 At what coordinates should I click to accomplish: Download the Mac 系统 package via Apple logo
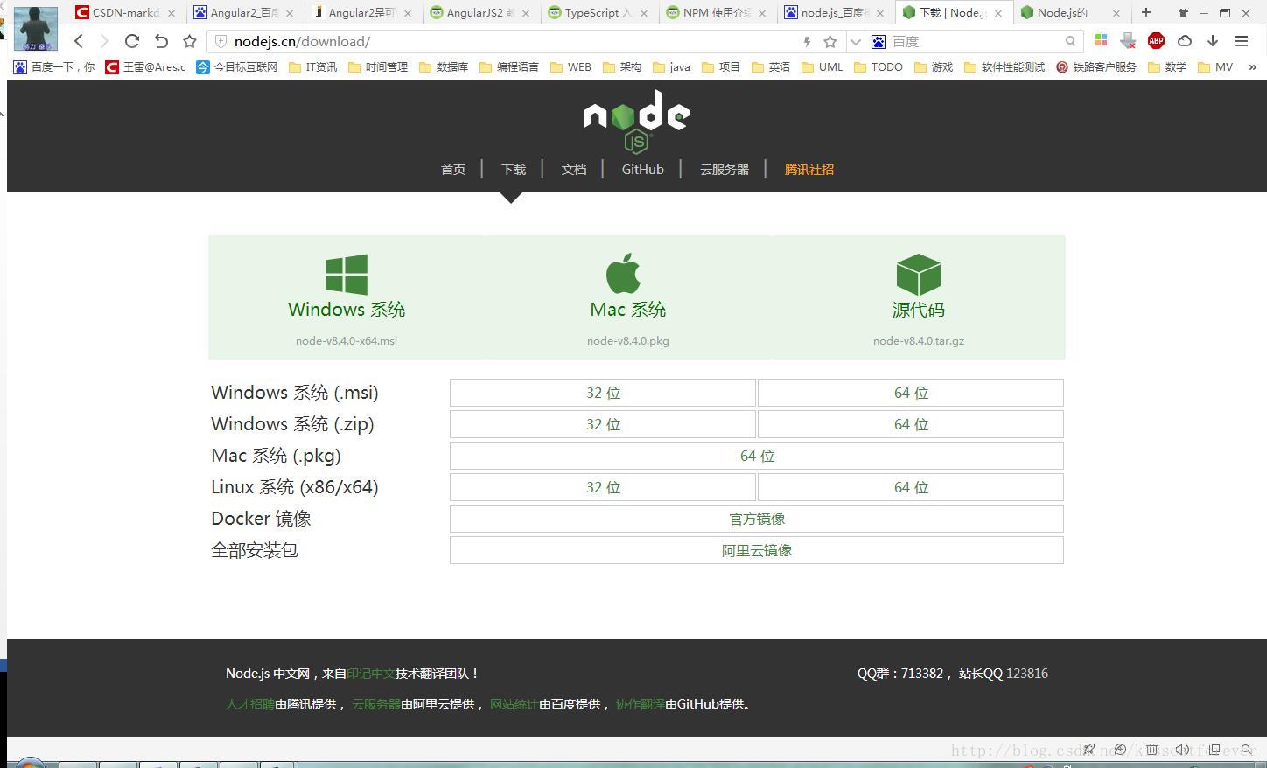pos(624,273)
